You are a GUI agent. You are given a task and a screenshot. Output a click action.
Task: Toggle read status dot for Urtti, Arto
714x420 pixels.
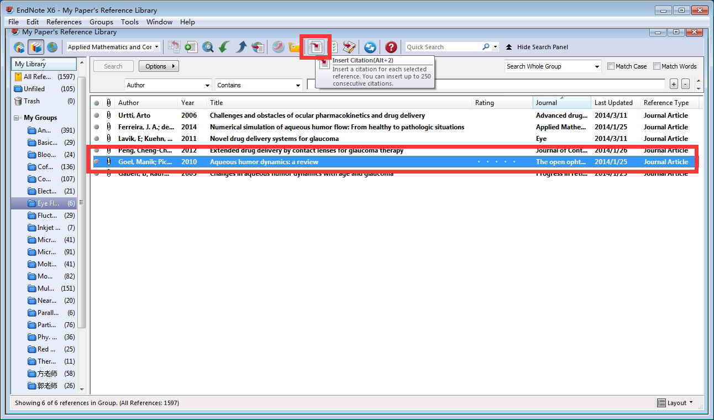pyautogui.click(x=97, y=116)
